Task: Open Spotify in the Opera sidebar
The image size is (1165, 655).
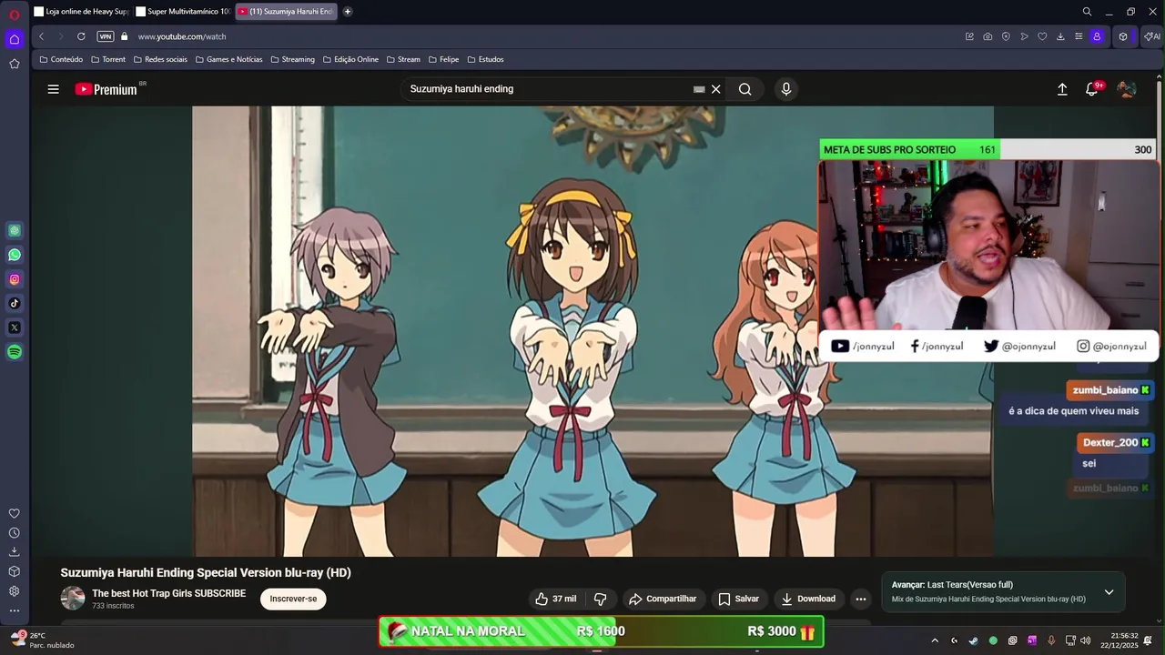Action: [x=15, y=352]
